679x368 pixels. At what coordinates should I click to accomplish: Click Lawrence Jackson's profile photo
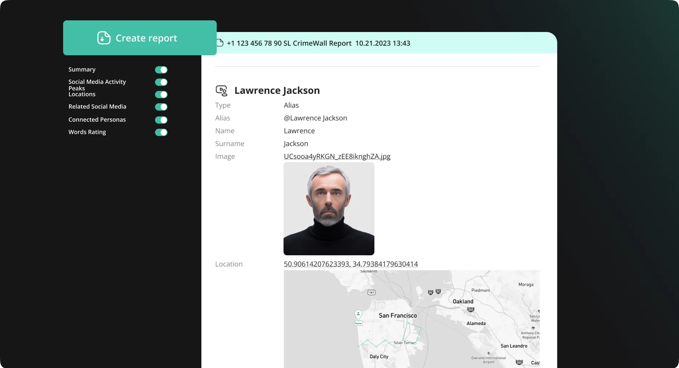coord(329,209)
